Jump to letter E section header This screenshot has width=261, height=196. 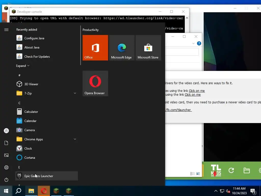[x=19, y=167]
